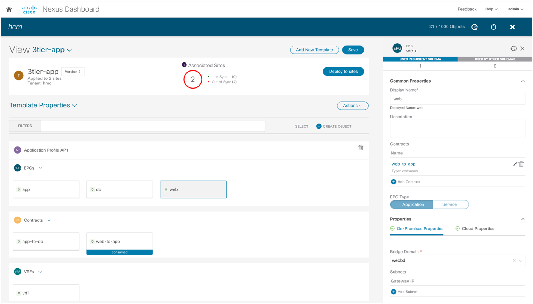Click Add New Template button
This screenshot has width=533, height=304.
[x=314, y=50]
